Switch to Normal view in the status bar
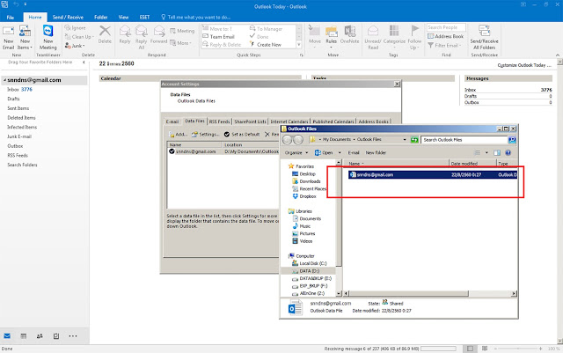 (x=470, y=349)
